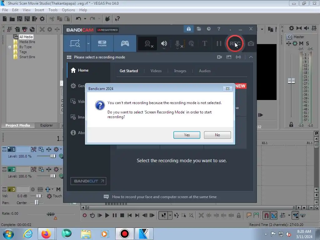Adjust track 3 Vol slider
The image size is (320, 240).
(x=38, y=196)
